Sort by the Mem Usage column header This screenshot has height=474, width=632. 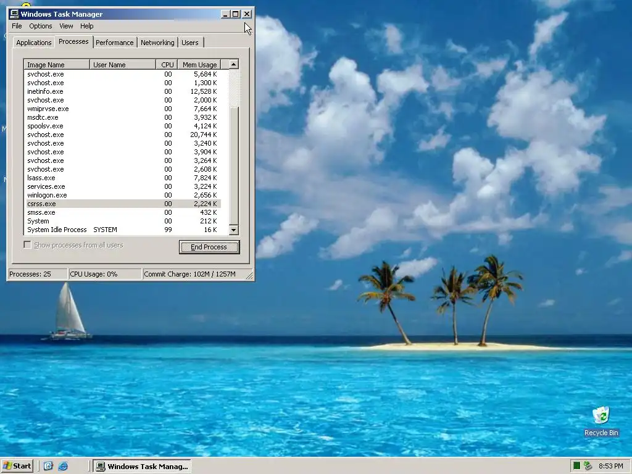(199, 64)
